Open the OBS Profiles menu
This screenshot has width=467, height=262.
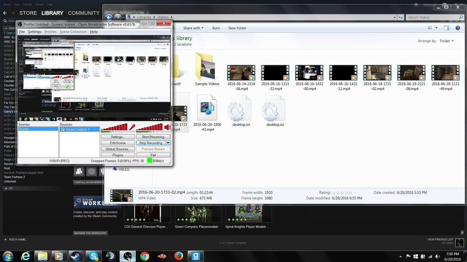pos(50,32)
